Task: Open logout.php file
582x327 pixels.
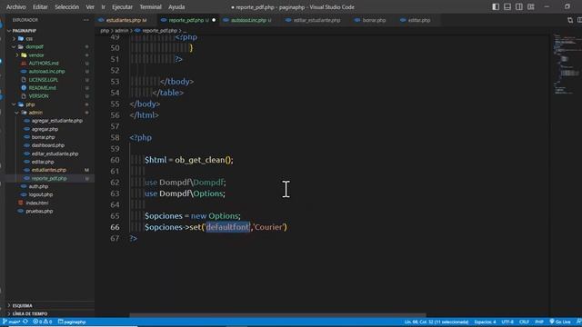Action: 40,194
